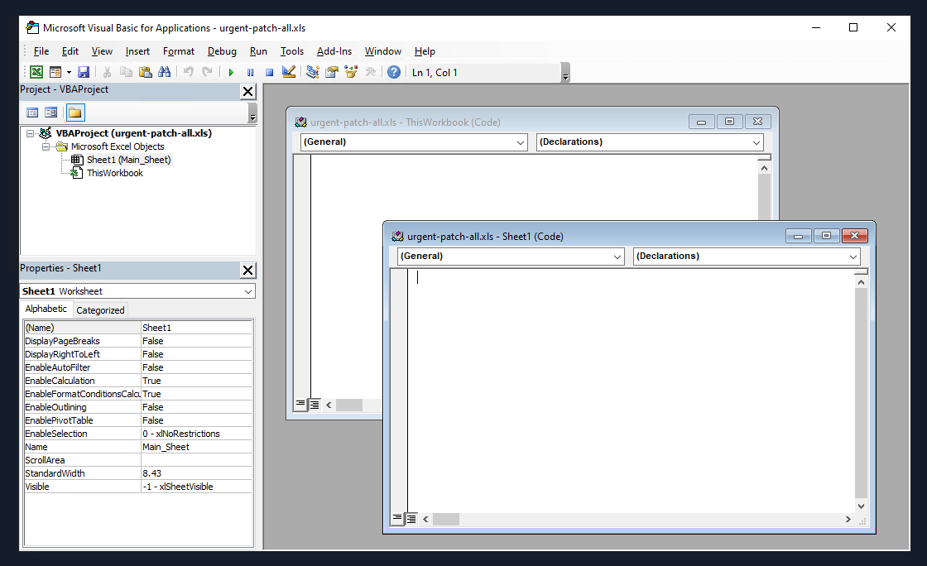Click the Sheet1 code window scroll down arrow
This screenshot has width=927, height=566.
(861, 506)
